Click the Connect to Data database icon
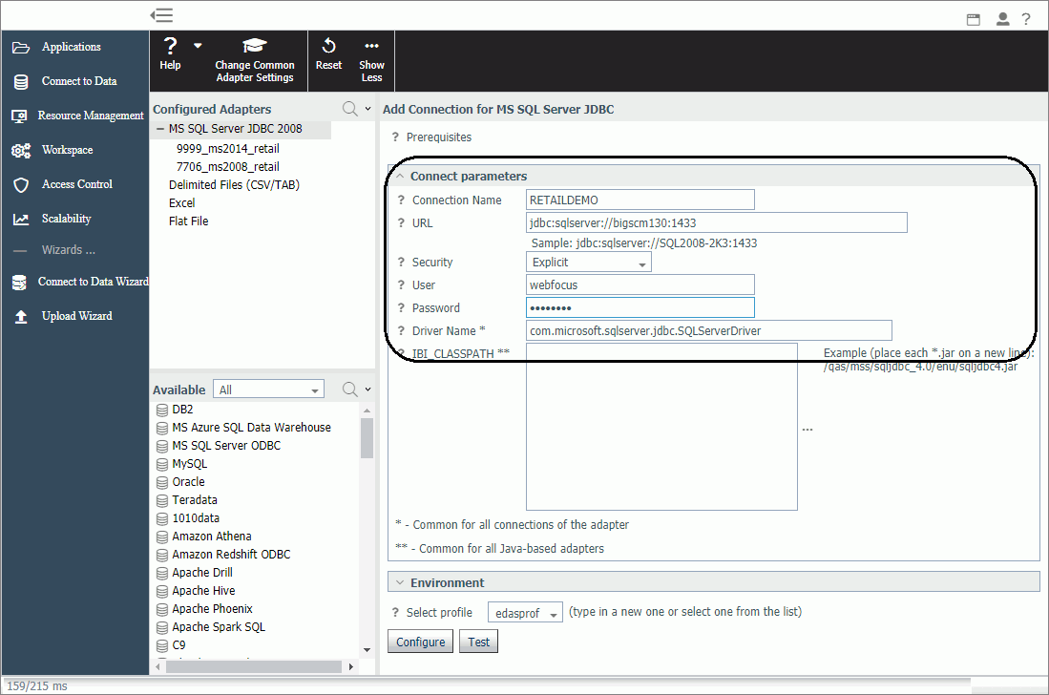 tap(21, 81)
